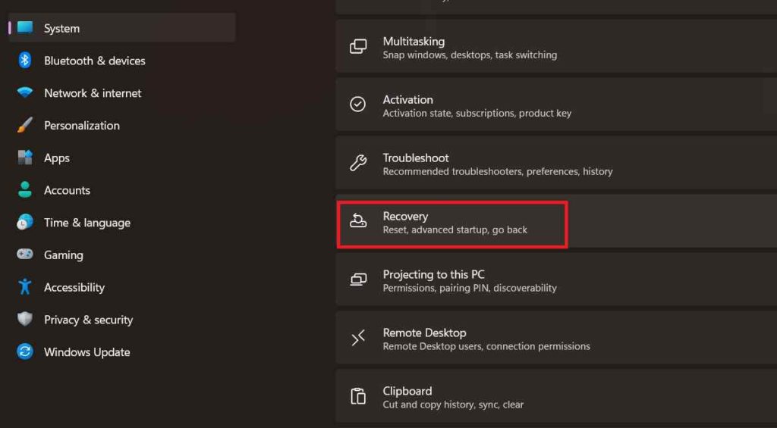Image resolution: width=777 pixels, height=428 pixels.
Task: Click the Activation checkmark icon
Action: point(358,104)
